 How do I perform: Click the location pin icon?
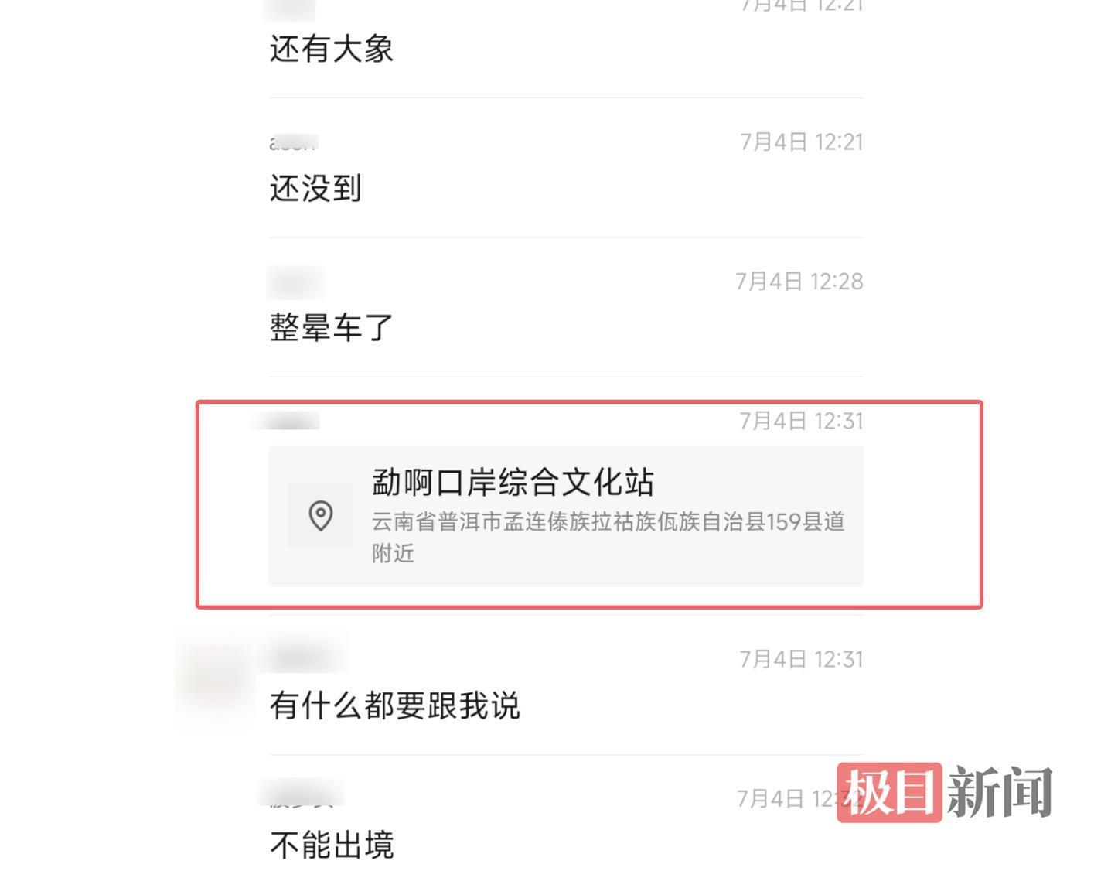tap(320, 516)
